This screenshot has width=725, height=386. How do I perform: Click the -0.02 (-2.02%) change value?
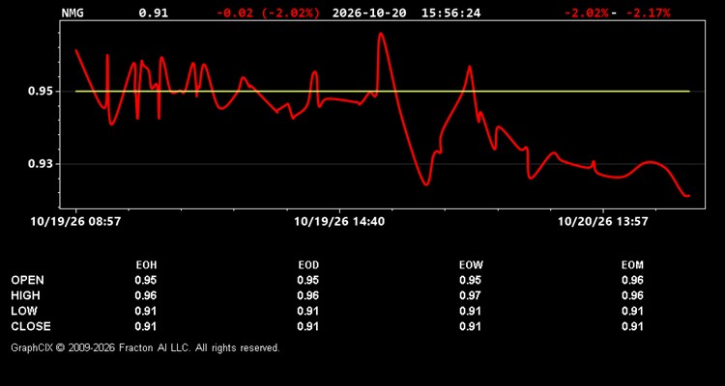click(268, 13)
